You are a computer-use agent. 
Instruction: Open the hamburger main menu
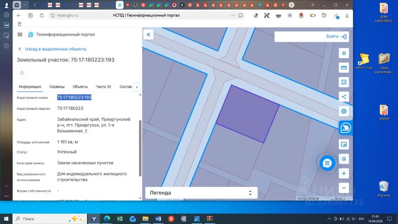point(20,35)
